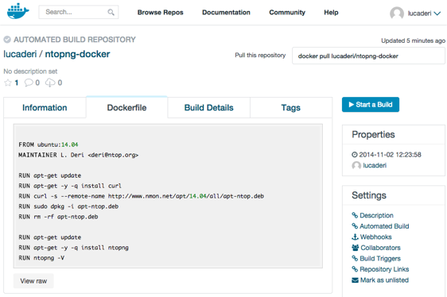Viewport: 447px width, 297px height.
Task: Click Mark as unlisted link
Action: coord(384,280)
